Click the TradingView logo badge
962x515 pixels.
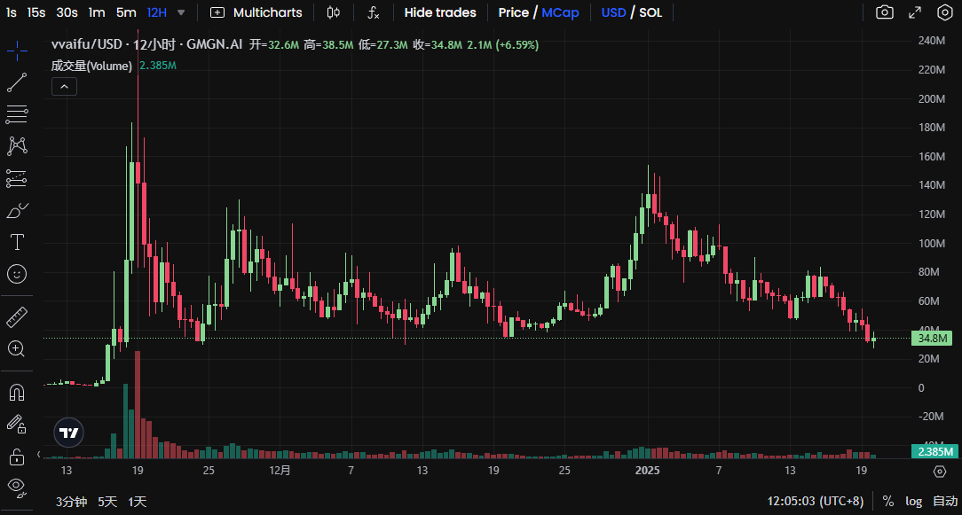pyautogui.click(x=68, y=433)
